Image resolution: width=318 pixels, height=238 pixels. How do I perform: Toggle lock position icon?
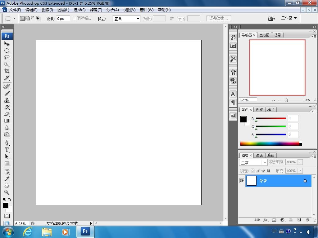263,170
